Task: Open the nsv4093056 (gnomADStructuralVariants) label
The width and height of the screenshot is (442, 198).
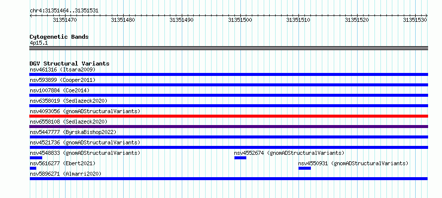Action: click(85, 111)
